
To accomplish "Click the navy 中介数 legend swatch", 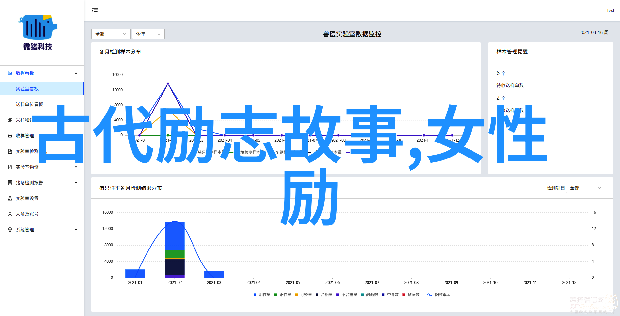I will click(383, 295).
